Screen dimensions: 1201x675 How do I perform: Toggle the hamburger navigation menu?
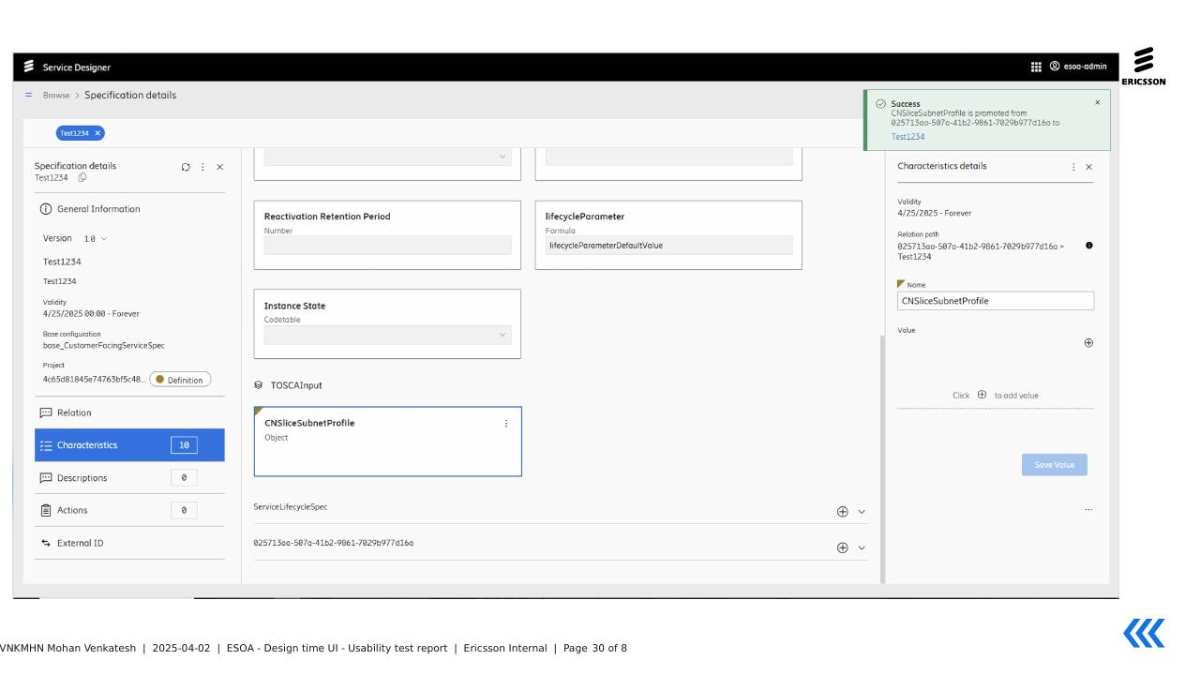(x=28, y=95)
